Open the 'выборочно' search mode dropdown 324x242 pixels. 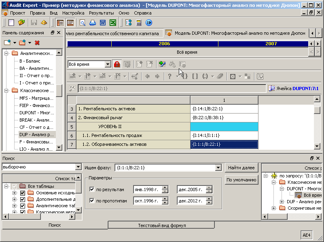click(x=78, y=167)
